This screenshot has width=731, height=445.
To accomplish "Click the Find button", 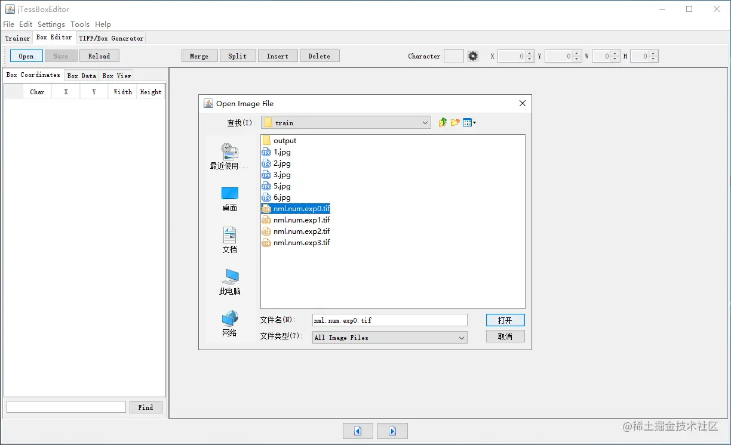I will tap(146, 407).
